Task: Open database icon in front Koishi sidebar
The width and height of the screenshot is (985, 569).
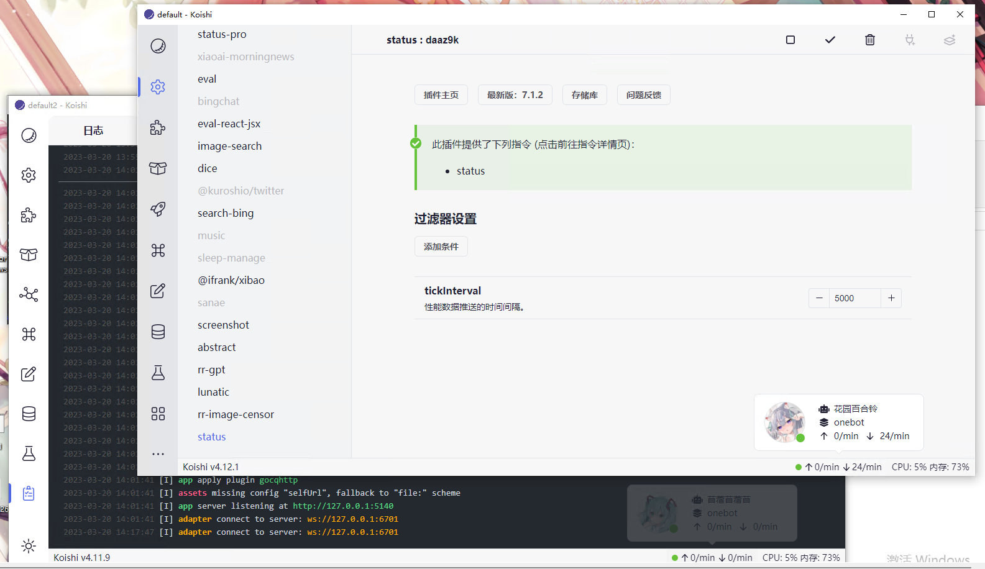Action: coord(158,332)
